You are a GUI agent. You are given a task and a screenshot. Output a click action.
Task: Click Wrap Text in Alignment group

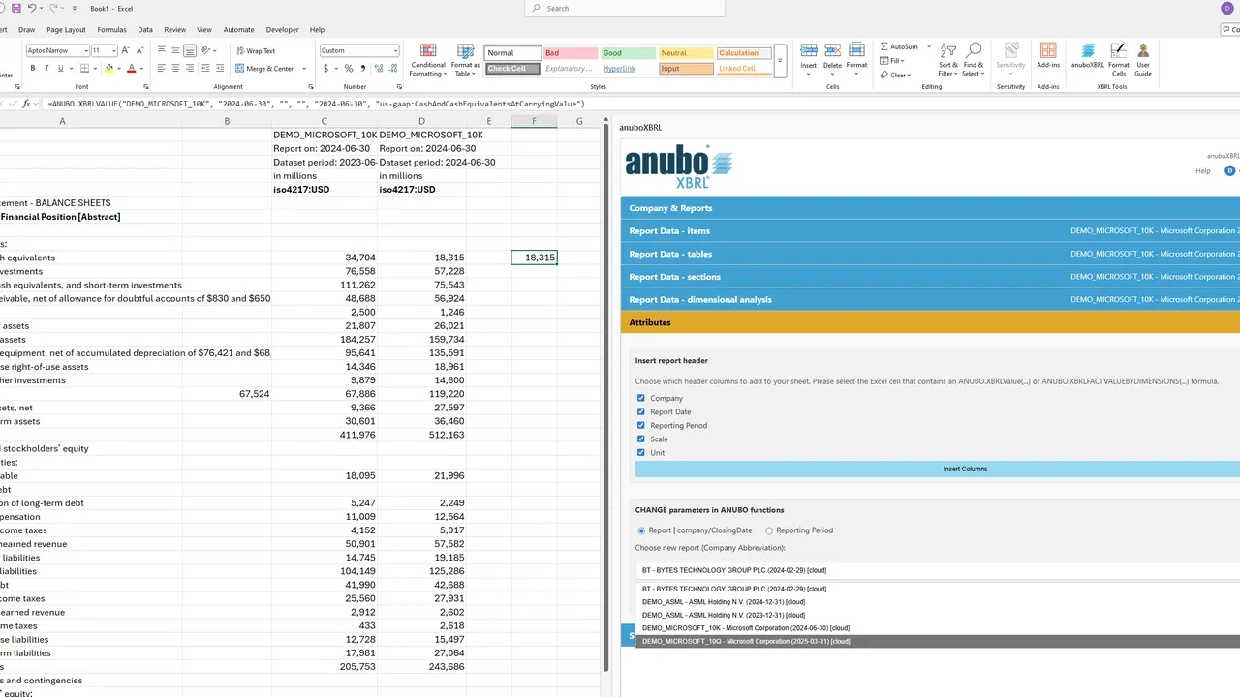click(x=254, y=51)
